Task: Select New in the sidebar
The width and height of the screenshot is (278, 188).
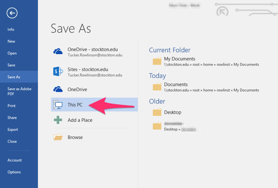Action: (x=11, y=41)
